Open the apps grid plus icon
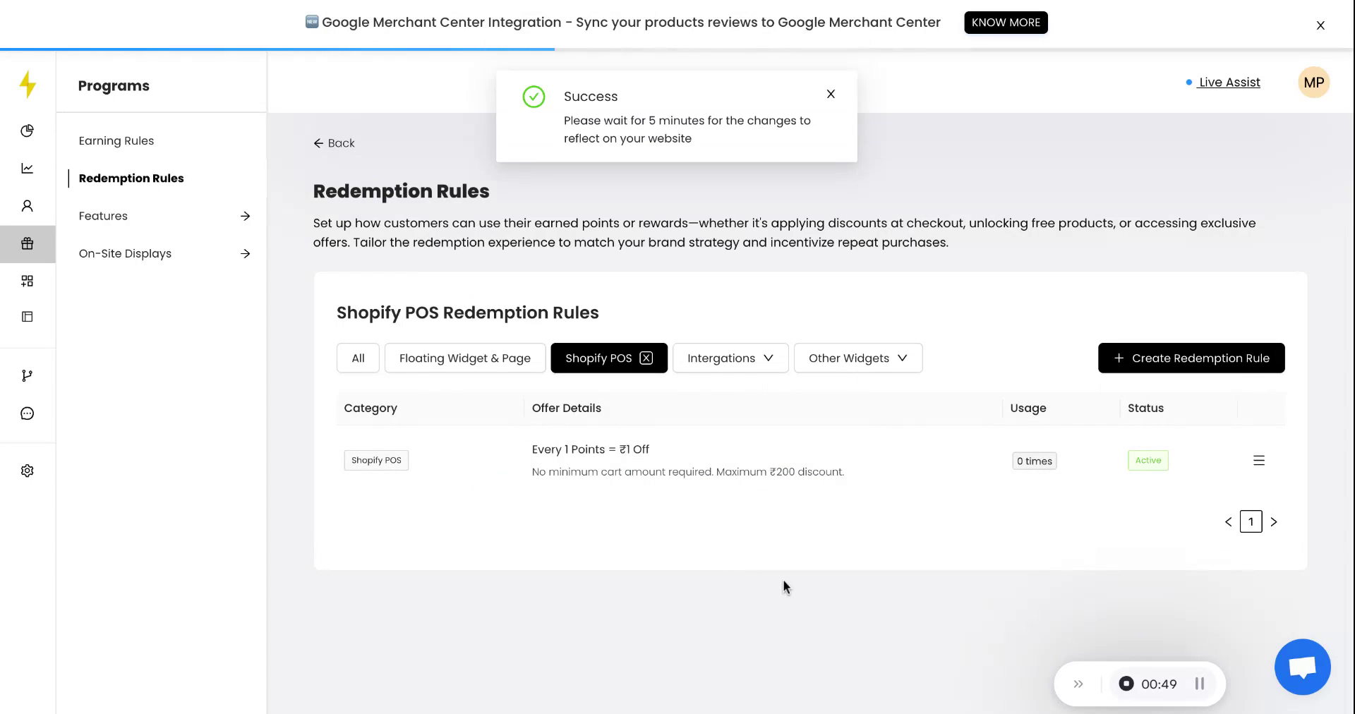Screen dimensions: 1355x714 point(27,281)
